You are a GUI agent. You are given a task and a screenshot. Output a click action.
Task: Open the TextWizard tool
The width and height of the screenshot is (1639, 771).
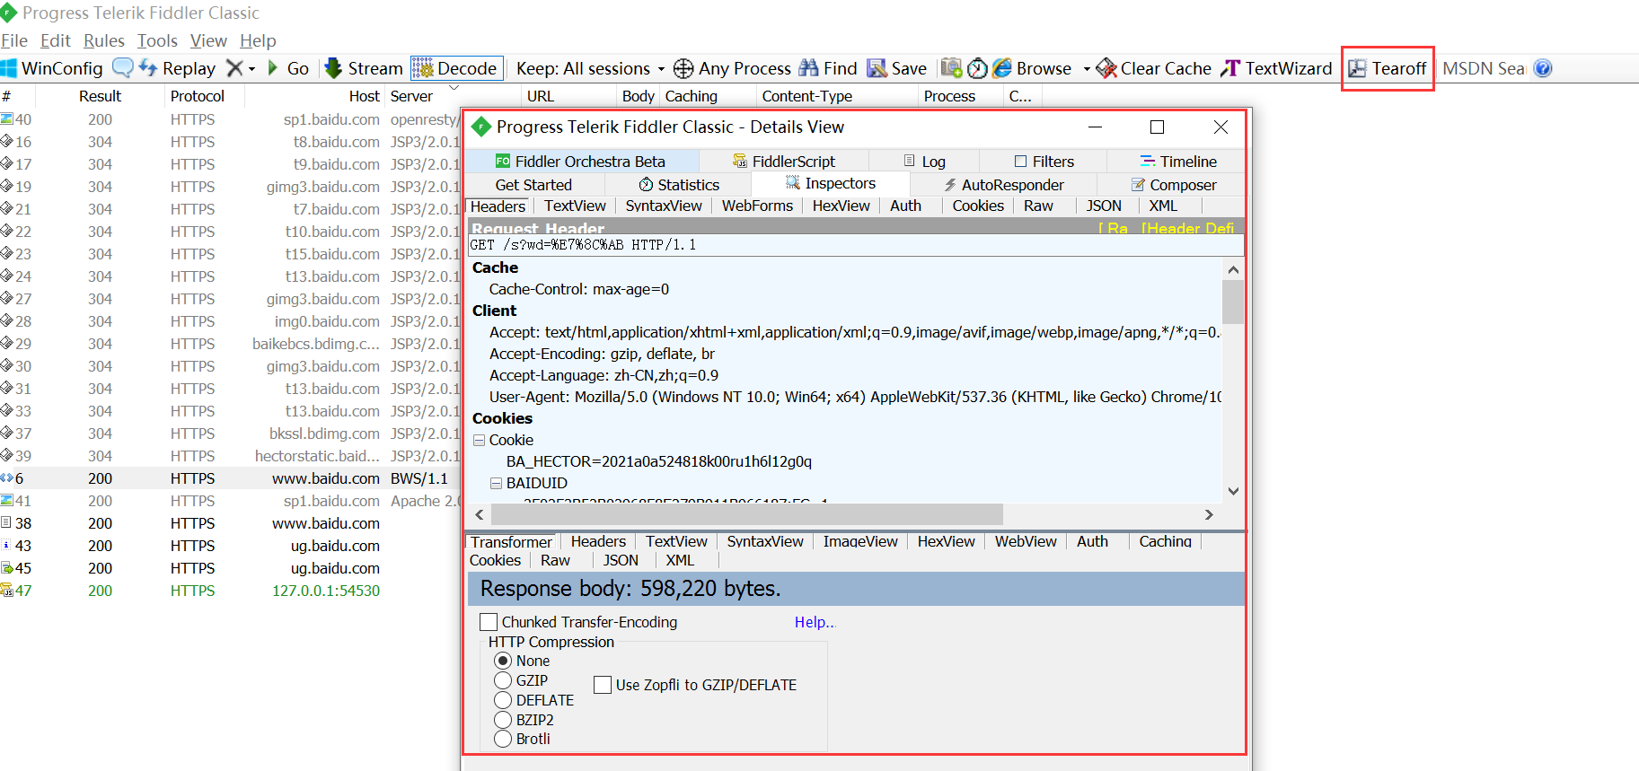(x=1276, y=68)
